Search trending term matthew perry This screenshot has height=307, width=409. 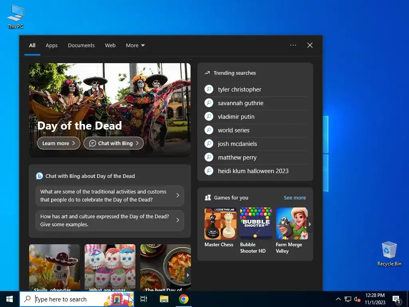[255, 157]
